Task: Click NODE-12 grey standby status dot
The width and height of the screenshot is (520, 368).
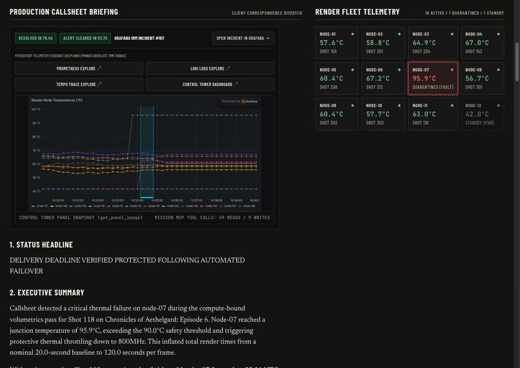Action: pos(499,106)
